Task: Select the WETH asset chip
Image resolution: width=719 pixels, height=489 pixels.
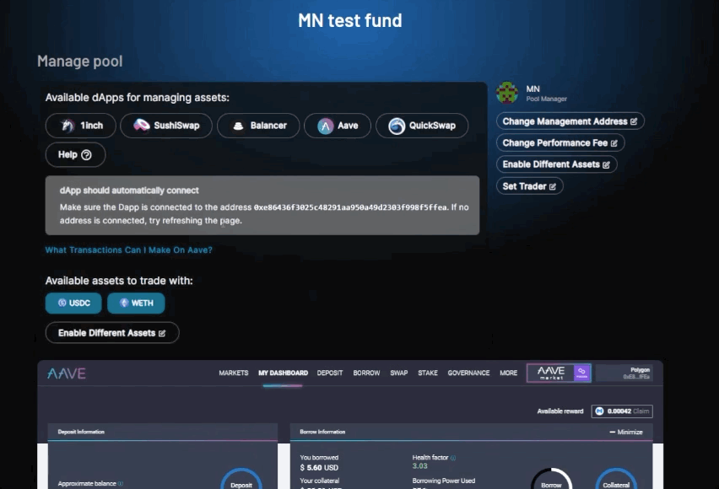Action: [x=136, y=304]
